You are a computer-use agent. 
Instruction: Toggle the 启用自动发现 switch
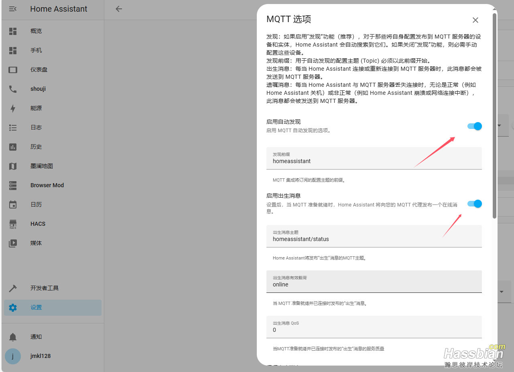point(474,126)
